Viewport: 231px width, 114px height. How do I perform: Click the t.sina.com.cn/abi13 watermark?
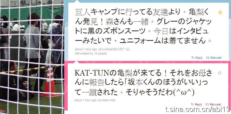point(198,109)
